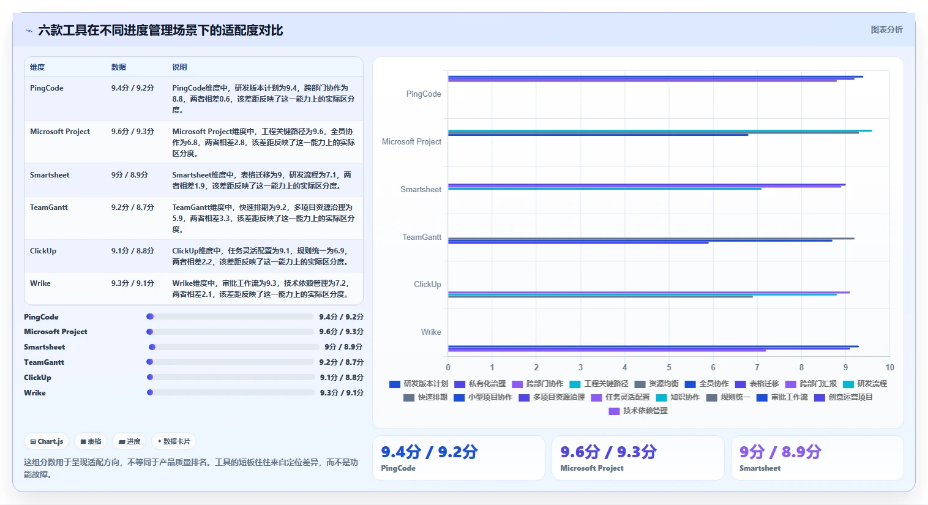Click the Wrike label on the chart axis
Image resolution: width=928 pixels, height=505 pixels.
click(x=431, y=332)
